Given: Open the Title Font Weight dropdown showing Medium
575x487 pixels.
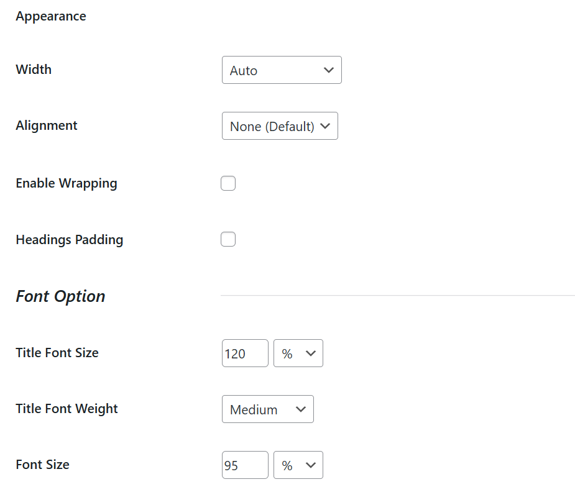Looking at the screenshot, I should (x=268, y=409).
